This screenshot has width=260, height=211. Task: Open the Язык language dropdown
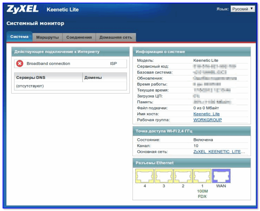(242, 9)
